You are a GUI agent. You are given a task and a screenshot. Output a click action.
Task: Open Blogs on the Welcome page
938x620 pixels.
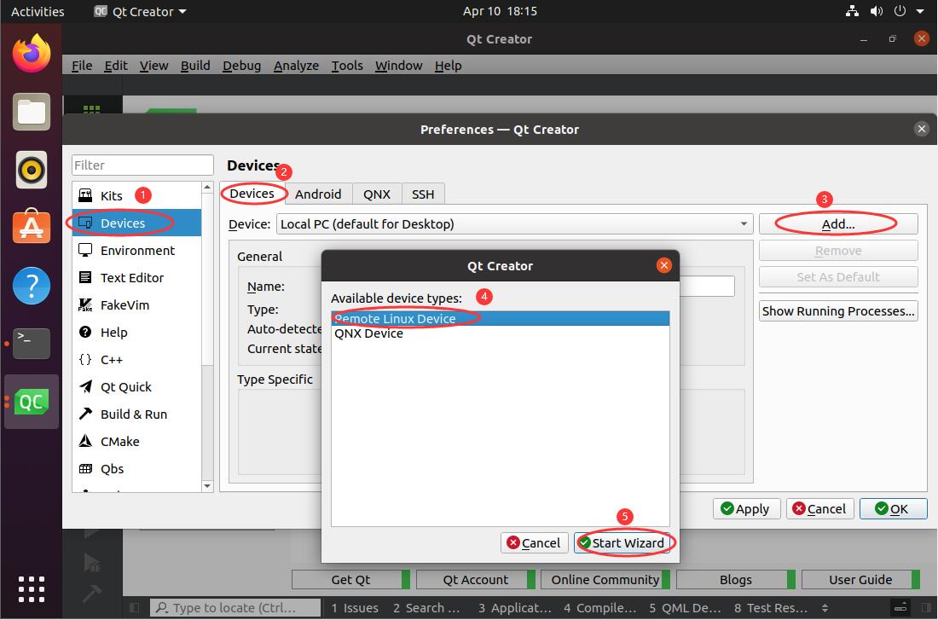tap(736, 579)
